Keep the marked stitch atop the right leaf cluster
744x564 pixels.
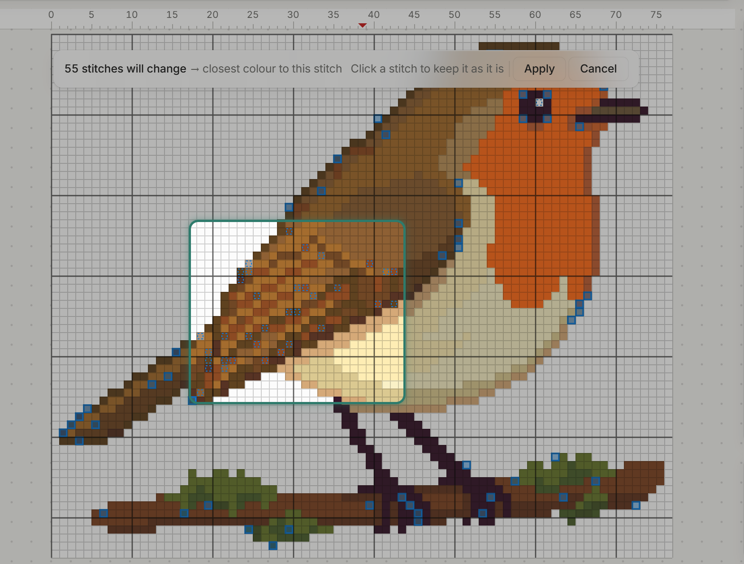point(555,457)
